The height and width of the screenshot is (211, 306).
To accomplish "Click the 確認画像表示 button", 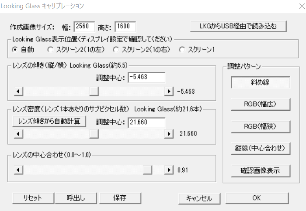I will (261, 171).
